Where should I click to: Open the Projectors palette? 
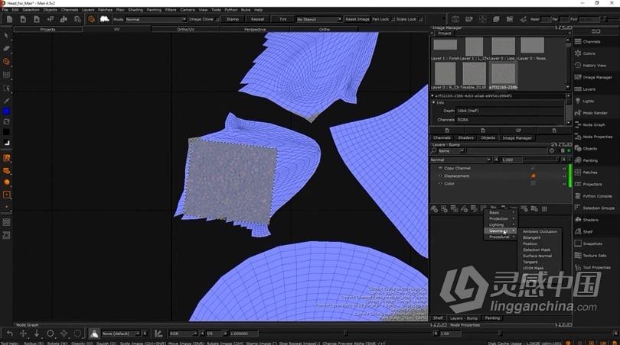tap(589, 184)
